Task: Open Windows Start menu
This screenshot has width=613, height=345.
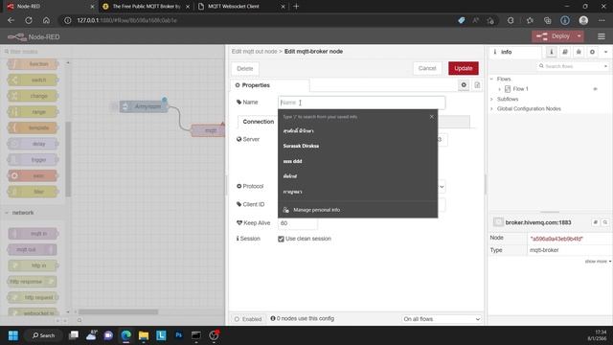Action: point(13,335)
